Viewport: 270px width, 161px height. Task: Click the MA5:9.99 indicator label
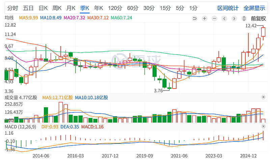click(28, 18)
